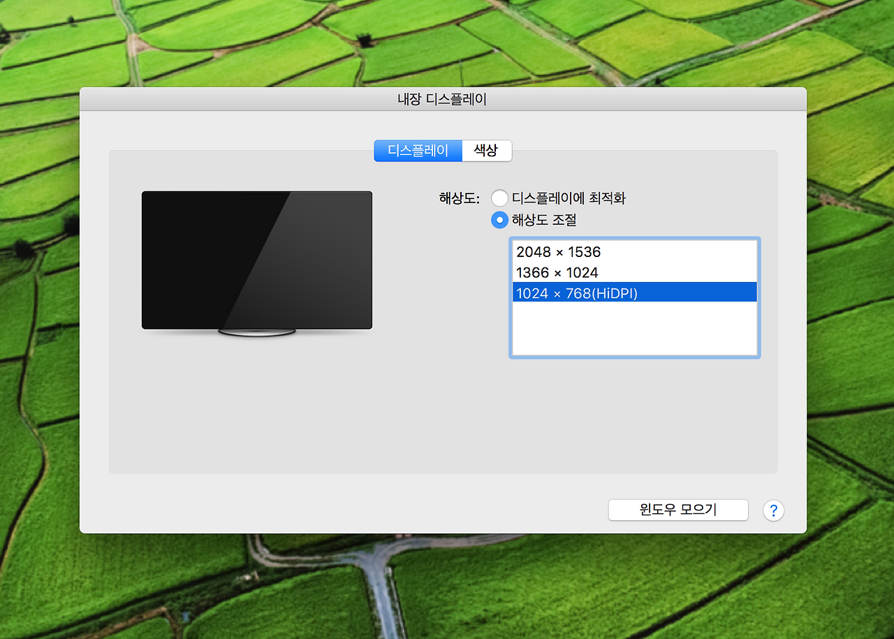Click the black display preview thumbnail

(x=257, y=259)
